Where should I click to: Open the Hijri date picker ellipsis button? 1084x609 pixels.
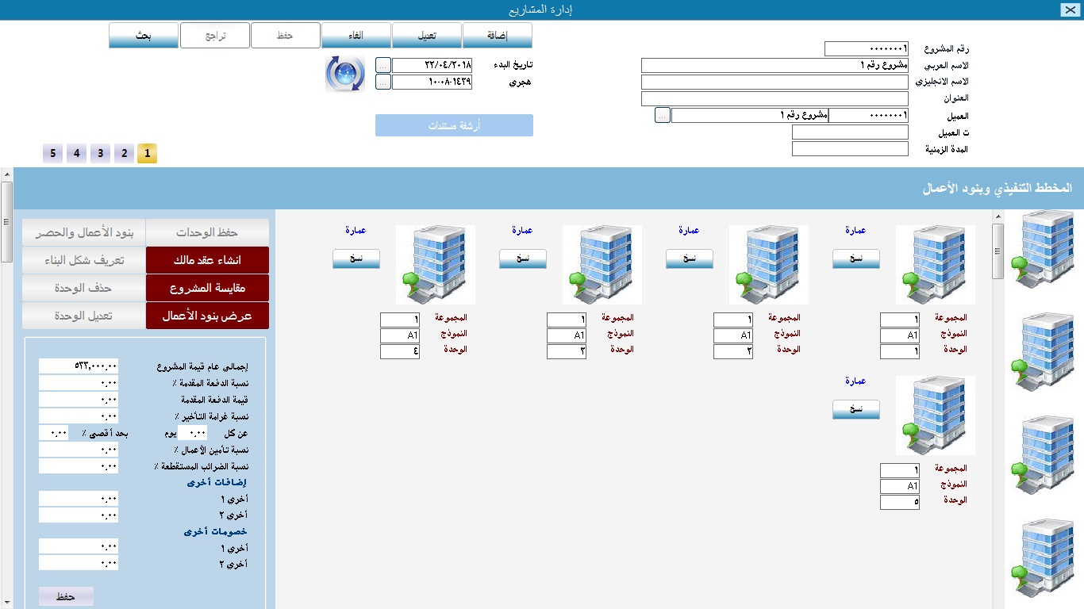point(383,82)
